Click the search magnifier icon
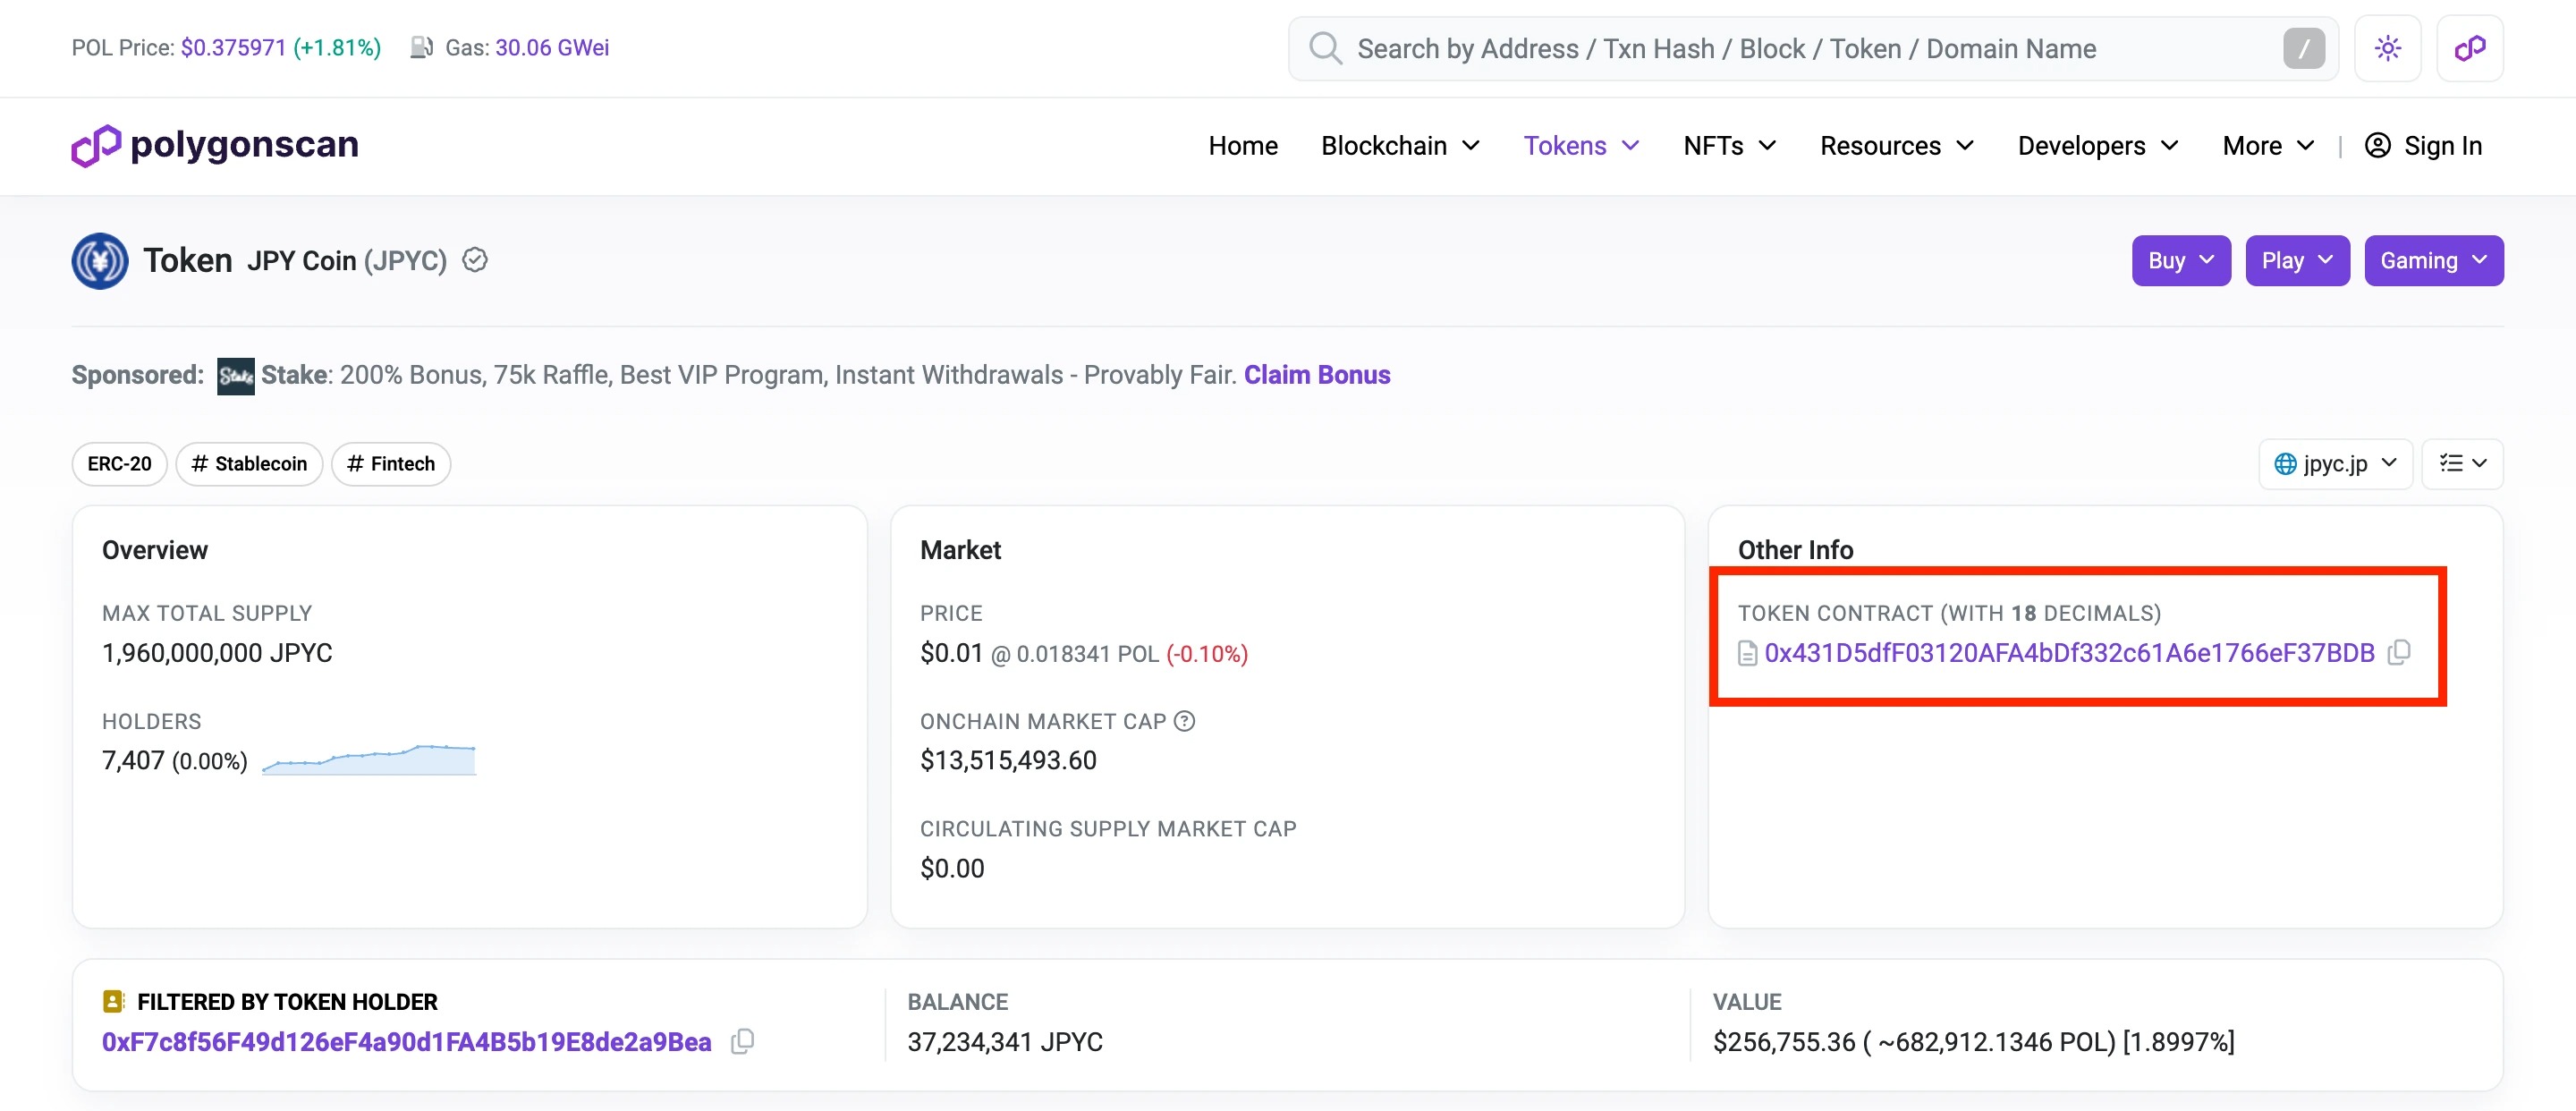Screen dimensions: 2576x1111 tap(1325, 48)
